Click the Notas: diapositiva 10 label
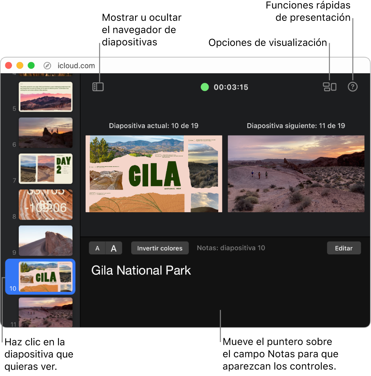The height and width of the screenshot is (376, 371). click(231, 248)
